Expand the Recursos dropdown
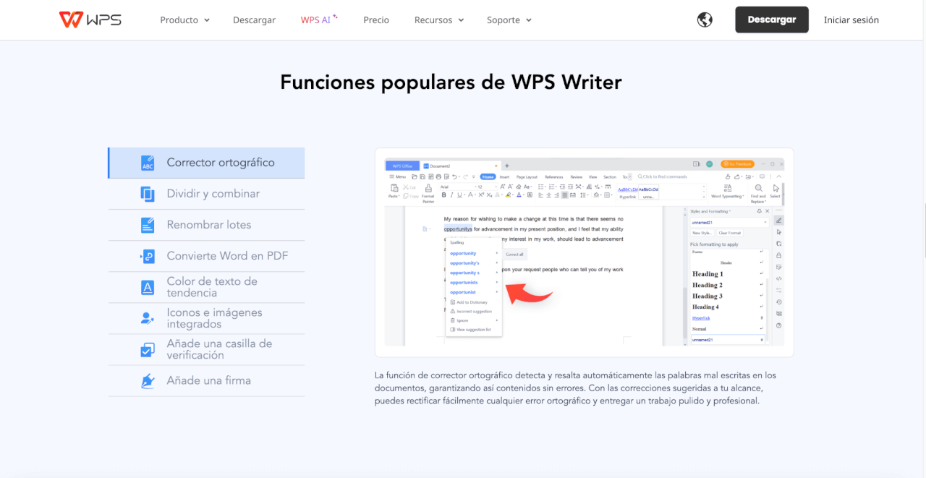Viewport: 926px width, 478px height. coord(438,20)
